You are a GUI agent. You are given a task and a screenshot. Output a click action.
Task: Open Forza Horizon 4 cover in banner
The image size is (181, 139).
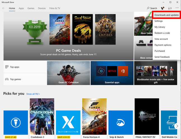(60, 29)
